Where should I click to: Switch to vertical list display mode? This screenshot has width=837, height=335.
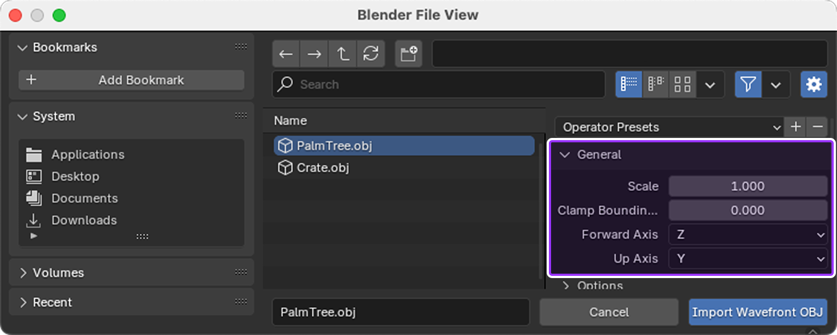point(629,84)
